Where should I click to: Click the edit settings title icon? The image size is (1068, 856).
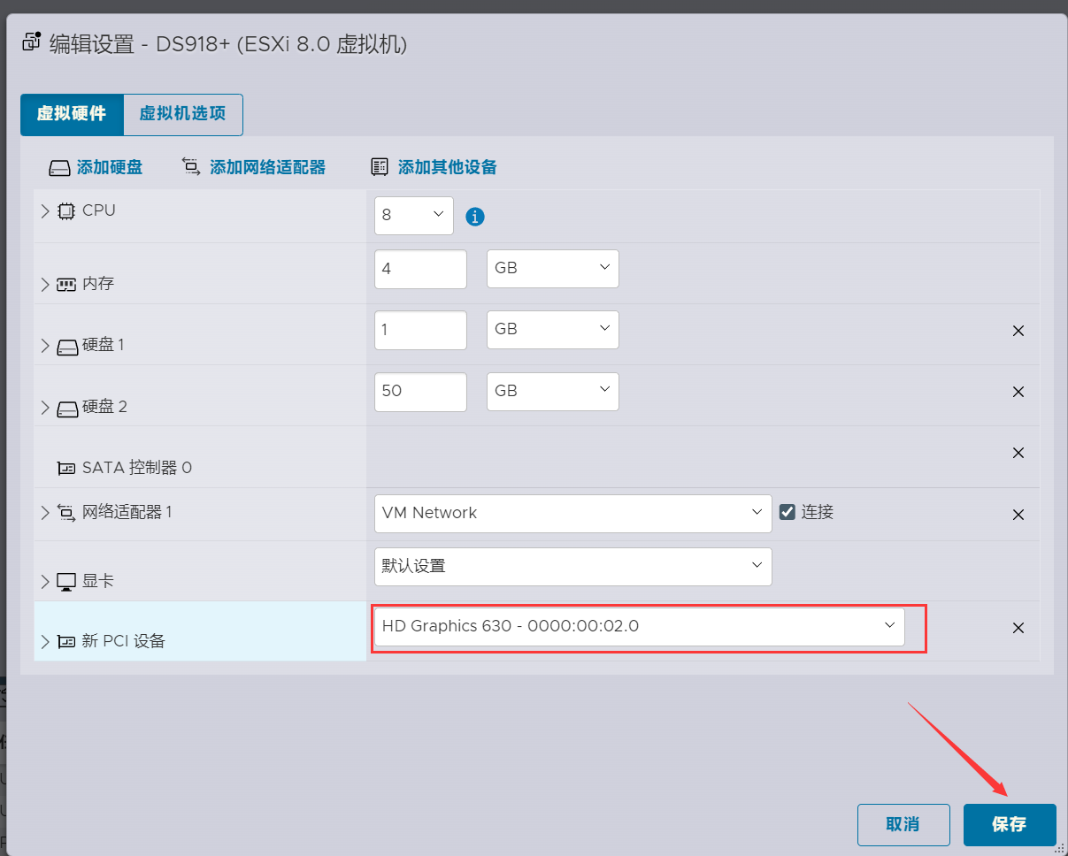click(32, 41)
